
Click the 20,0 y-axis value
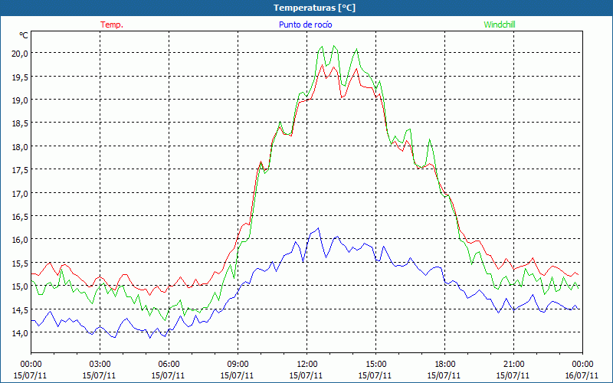tap(20, 54)
